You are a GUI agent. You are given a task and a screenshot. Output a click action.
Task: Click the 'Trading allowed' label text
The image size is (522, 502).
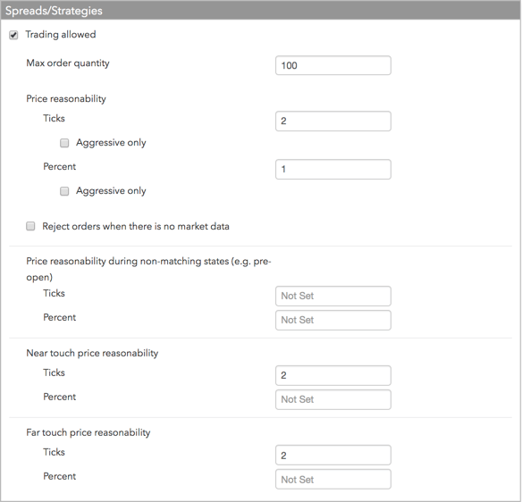[x=61, y=35]
